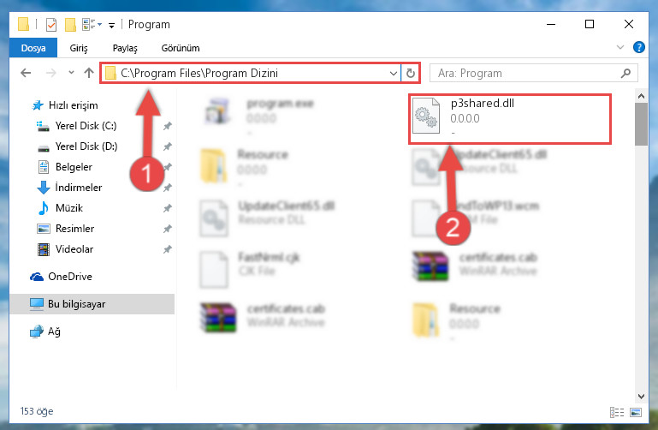Click the Back navigation arrow
The width and height of the screenshot is (658, 430).
pos(26,73)
